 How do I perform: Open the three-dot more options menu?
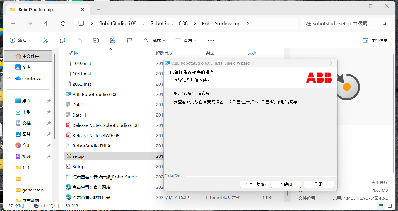coord(211,40)
